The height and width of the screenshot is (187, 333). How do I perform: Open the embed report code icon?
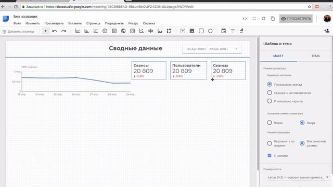pyautogui.click(x=245, y=19)
